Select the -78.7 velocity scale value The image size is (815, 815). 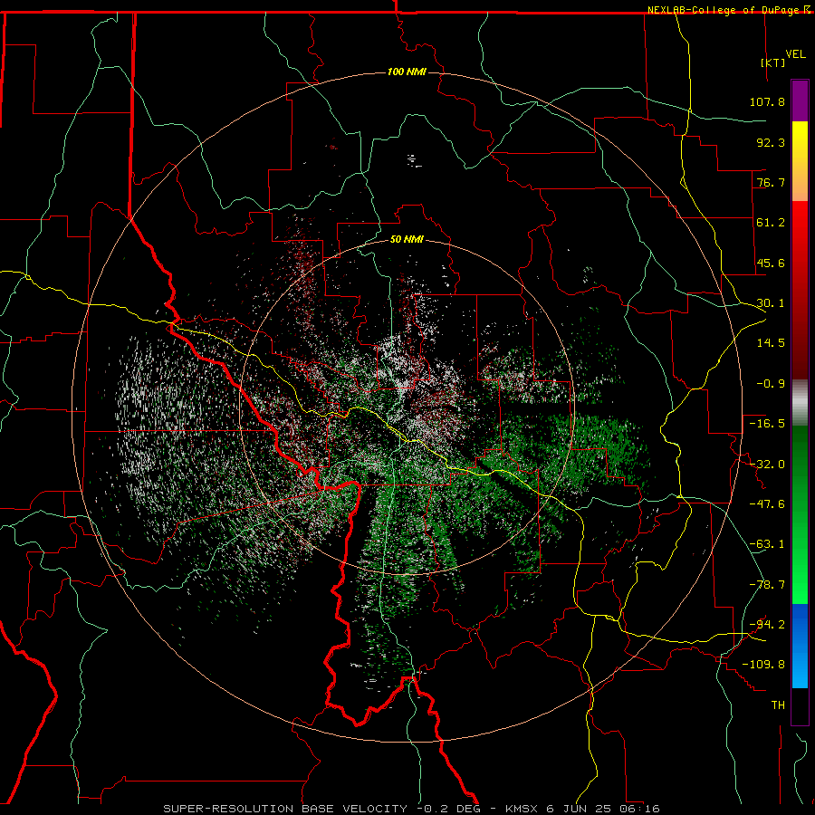pos(767,585)
